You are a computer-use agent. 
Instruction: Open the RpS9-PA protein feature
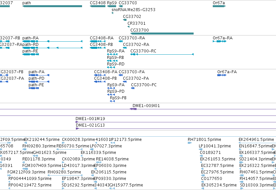(111, 88)
